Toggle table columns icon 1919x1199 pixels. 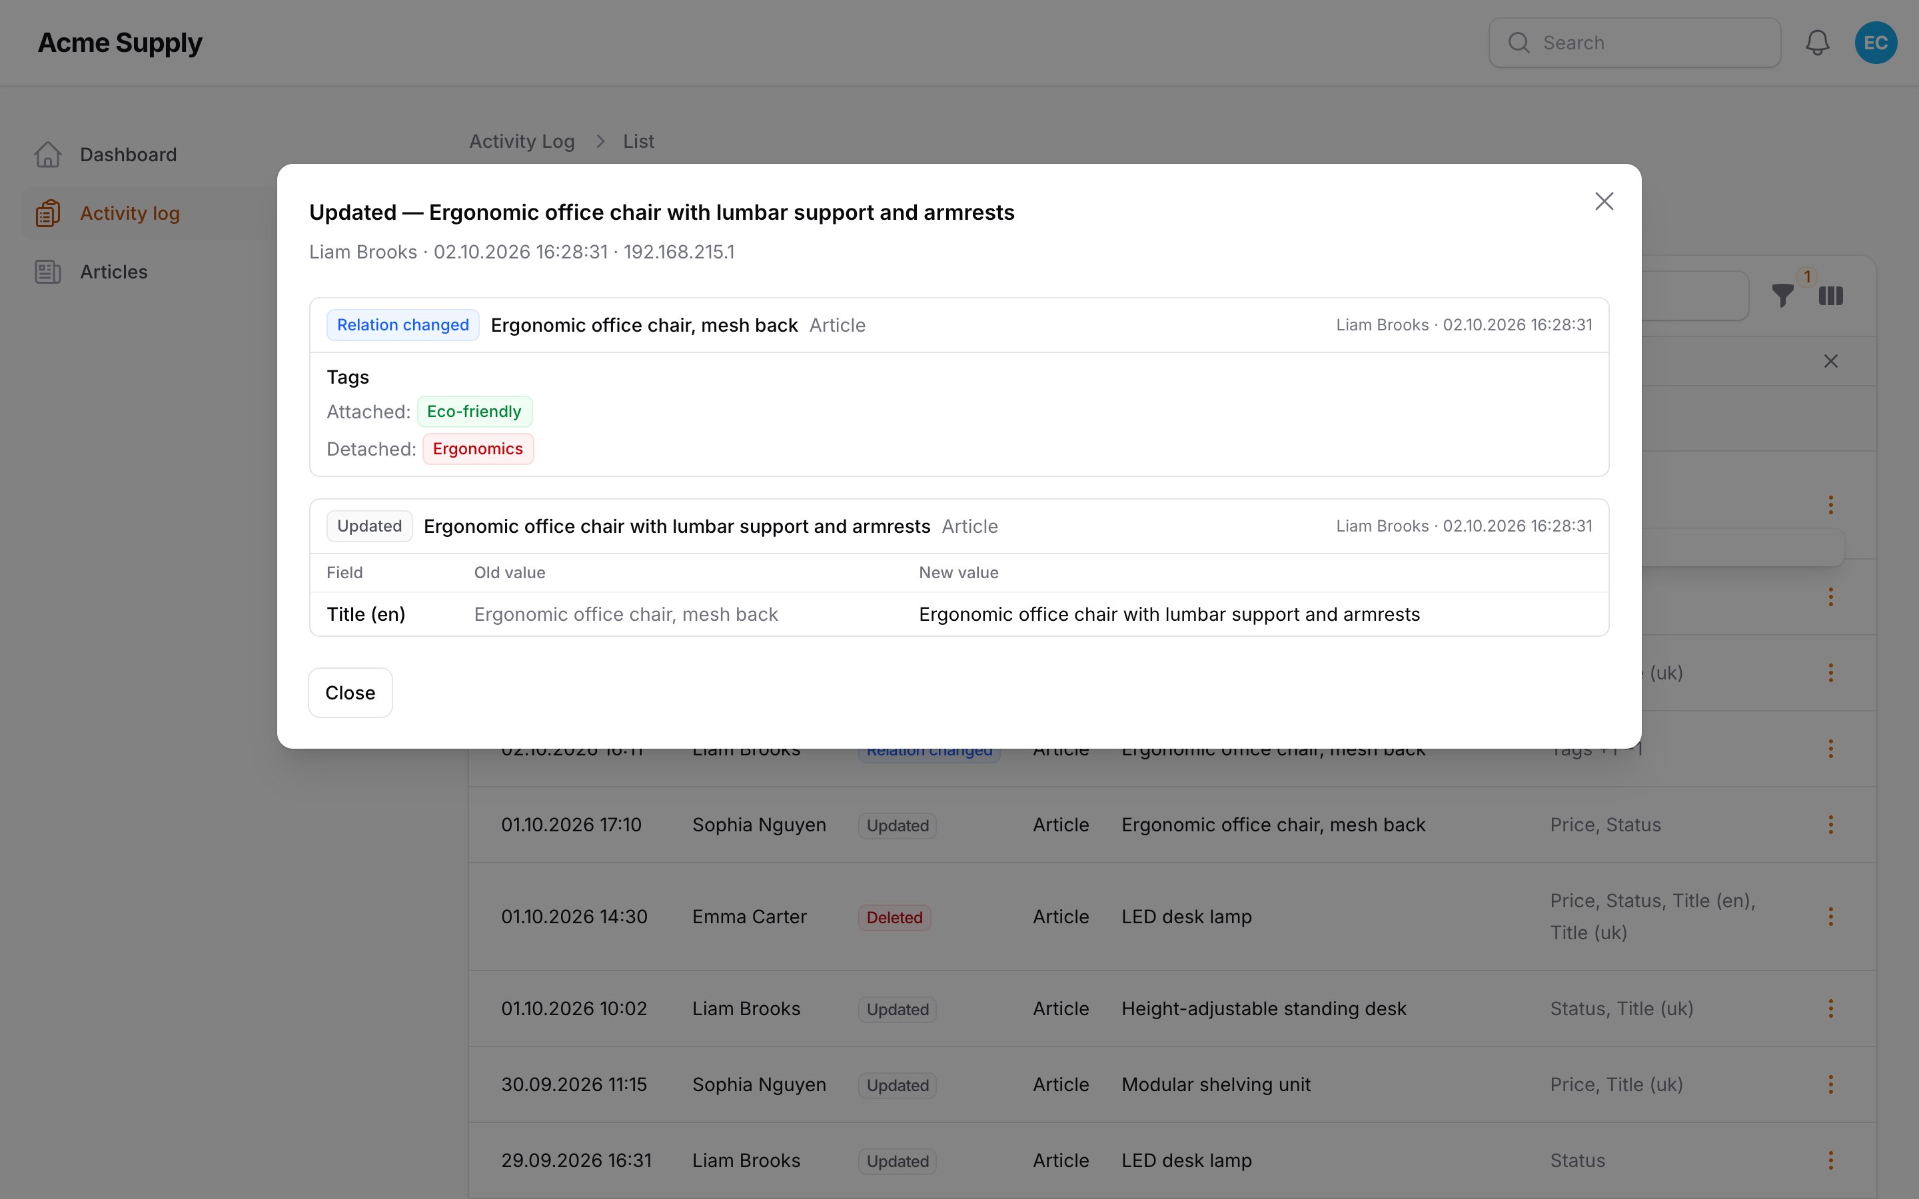coord(1830,296)
